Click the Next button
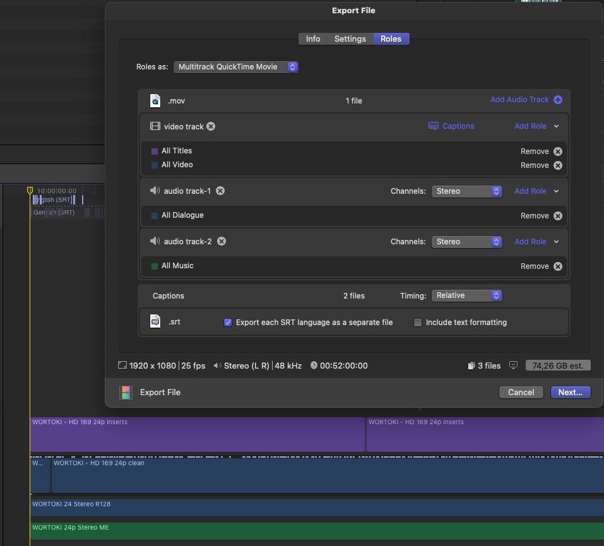This screenshot has width=604, height=546. coord(570,392)
